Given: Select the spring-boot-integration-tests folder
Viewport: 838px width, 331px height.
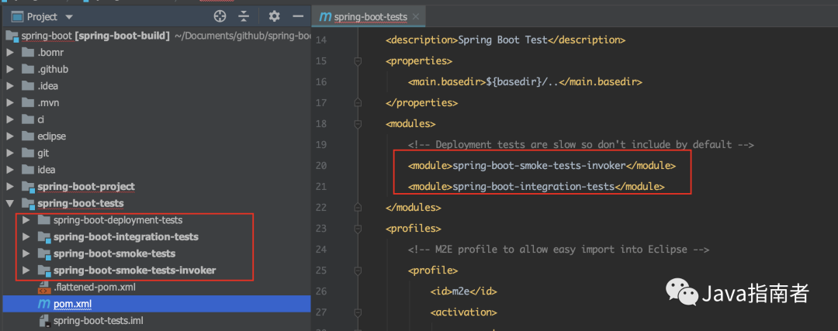Looking at the screenshot, I should coord(126,236).
